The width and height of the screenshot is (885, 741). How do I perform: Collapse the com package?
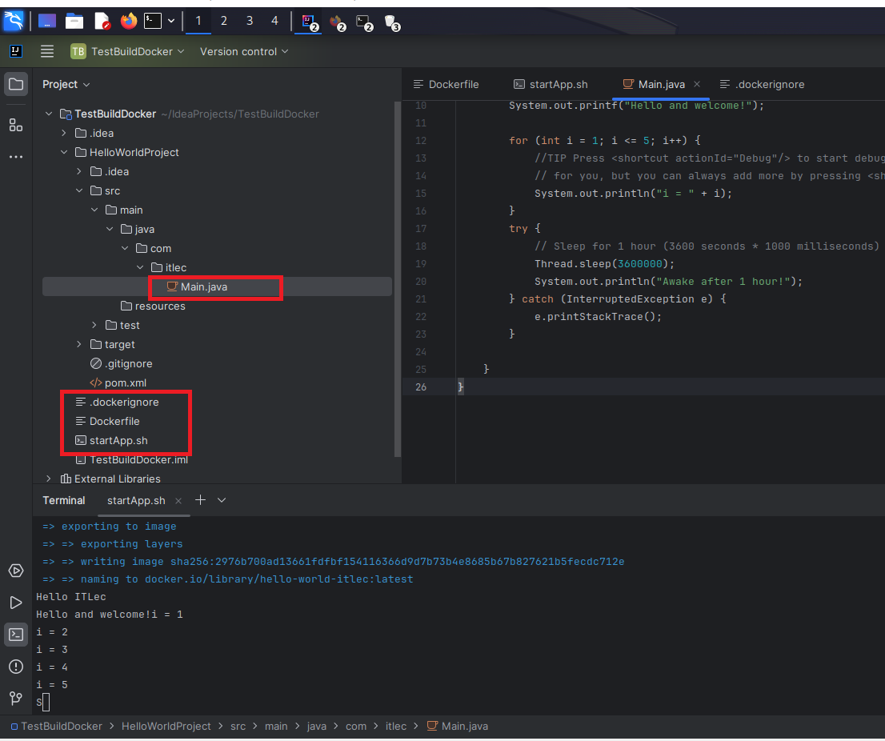click(125, 248)
